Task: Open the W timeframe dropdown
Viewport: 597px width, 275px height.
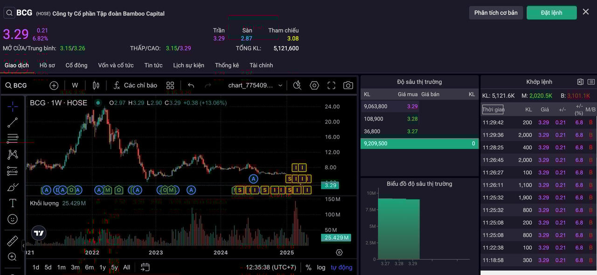Action: (75, 85)
